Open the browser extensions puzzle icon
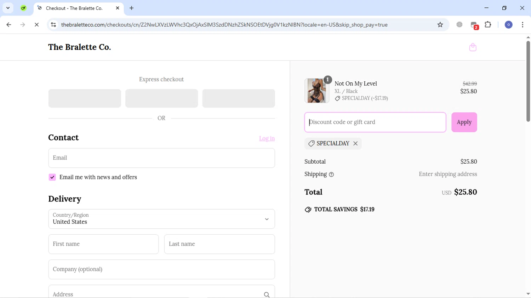This screenshot has height=298, width=531. pos(488,25)
